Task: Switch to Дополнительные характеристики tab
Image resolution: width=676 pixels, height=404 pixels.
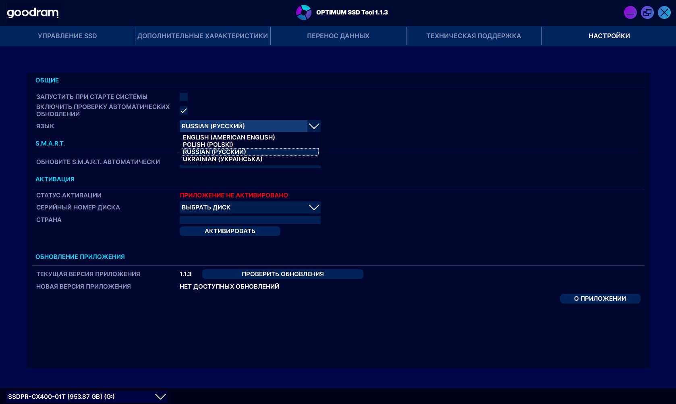Action: coord(203,36)
